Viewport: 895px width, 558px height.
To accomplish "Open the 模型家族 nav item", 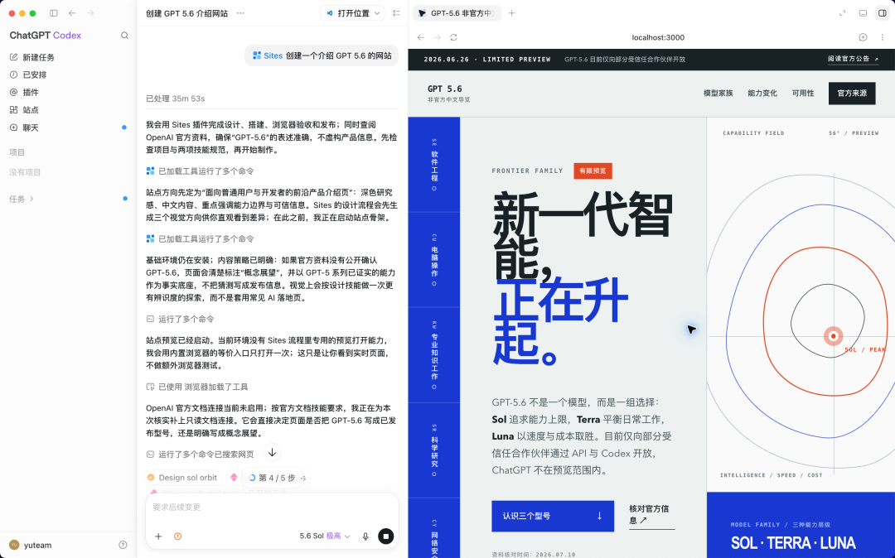I will click(718, 94).
